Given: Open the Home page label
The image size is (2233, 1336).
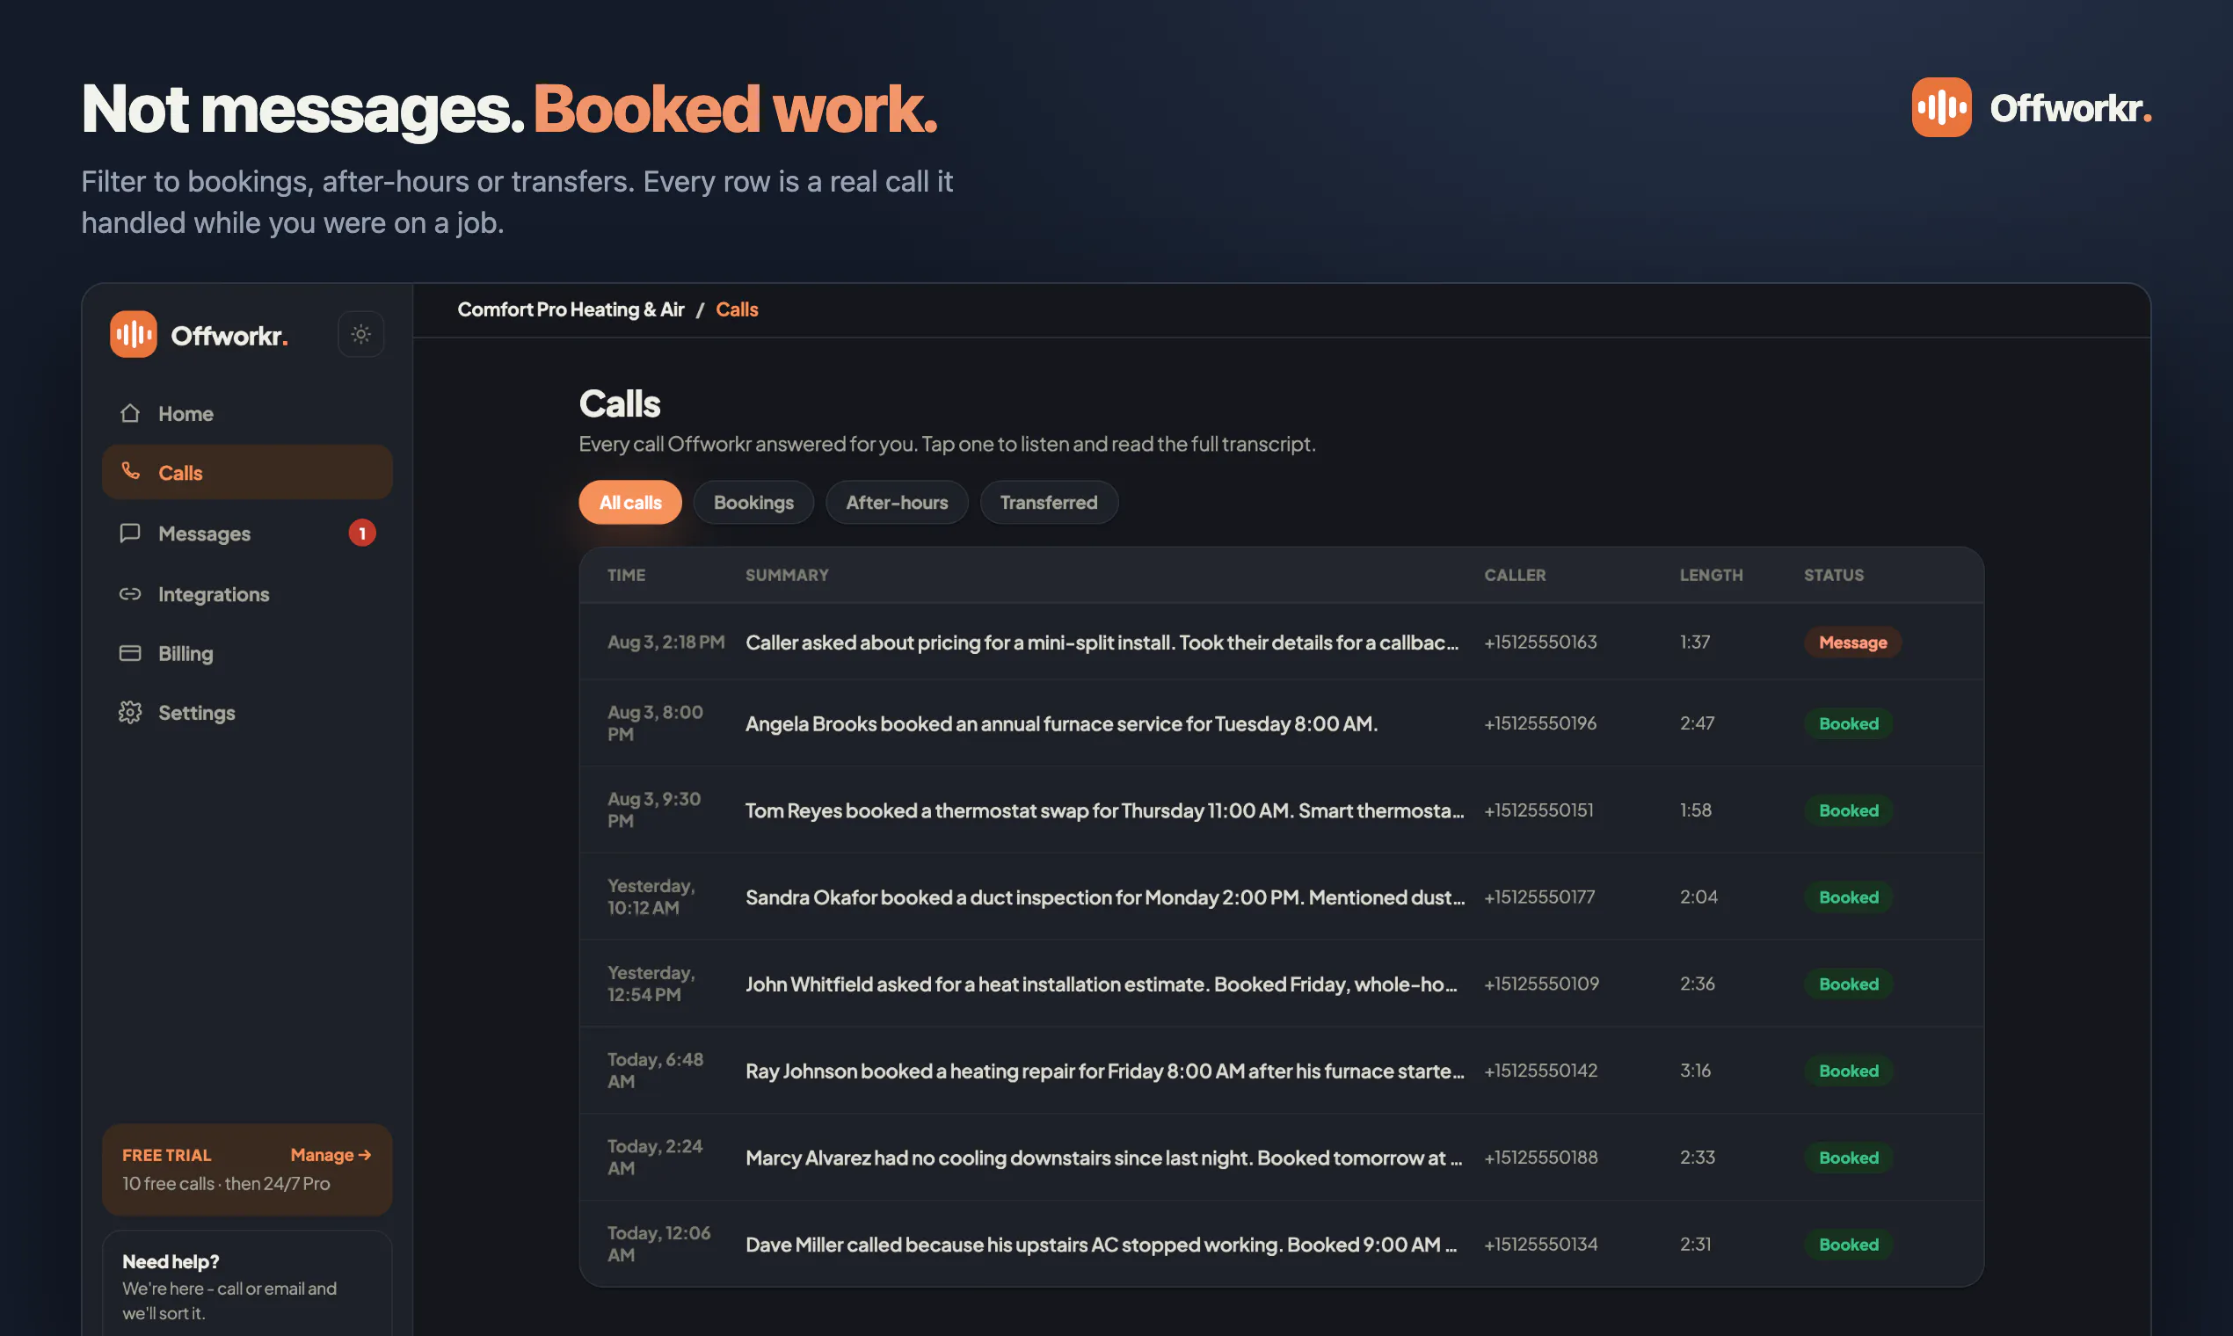Looking at the screenshot, I should click(185, 413).
